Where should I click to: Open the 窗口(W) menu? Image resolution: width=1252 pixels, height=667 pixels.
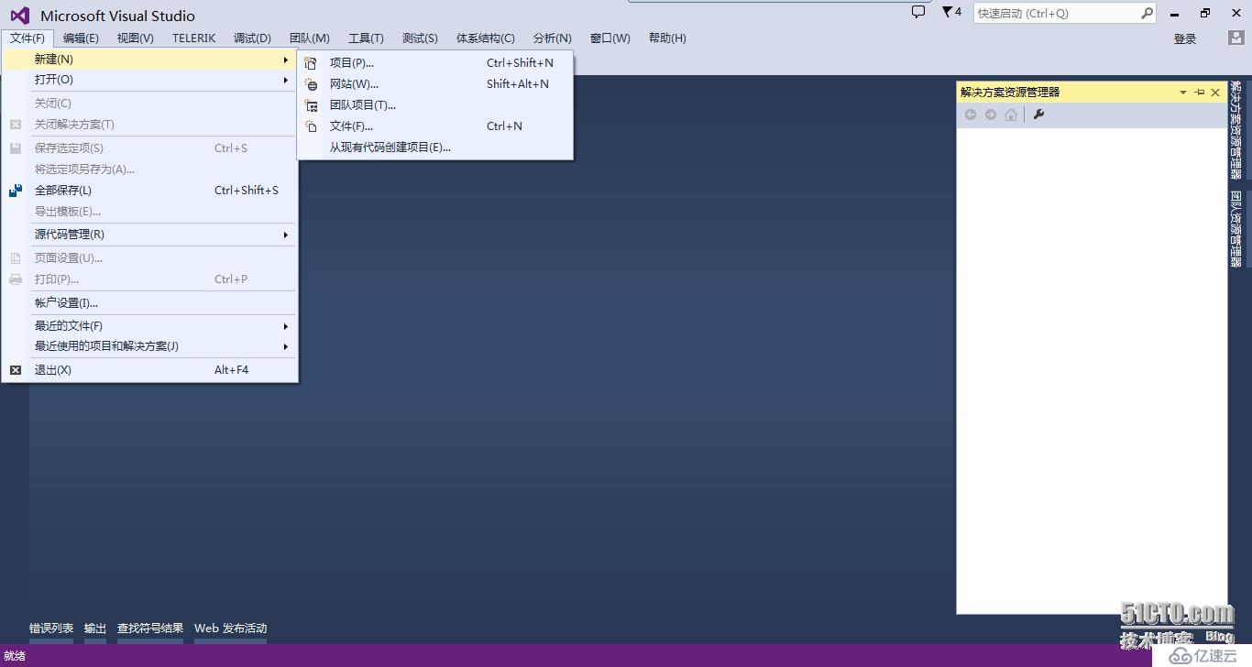pos(610,38)
